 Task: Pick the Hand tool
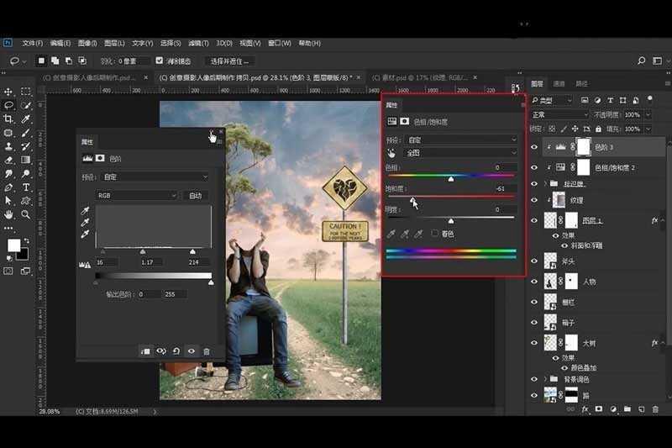8,214
